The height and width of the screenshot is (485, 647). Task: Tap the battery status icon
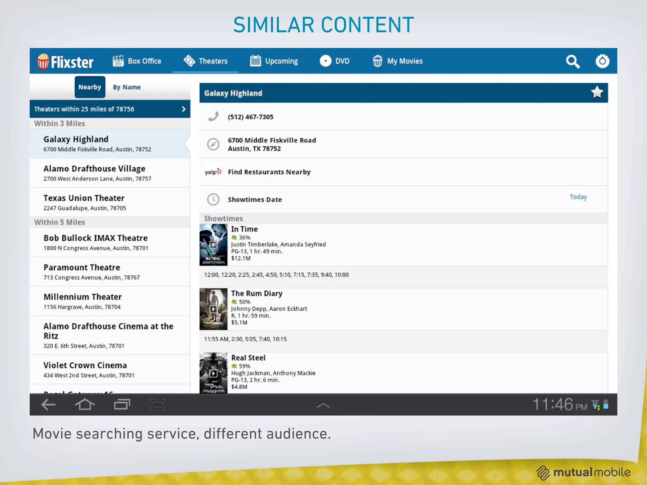tap(606, 404)
